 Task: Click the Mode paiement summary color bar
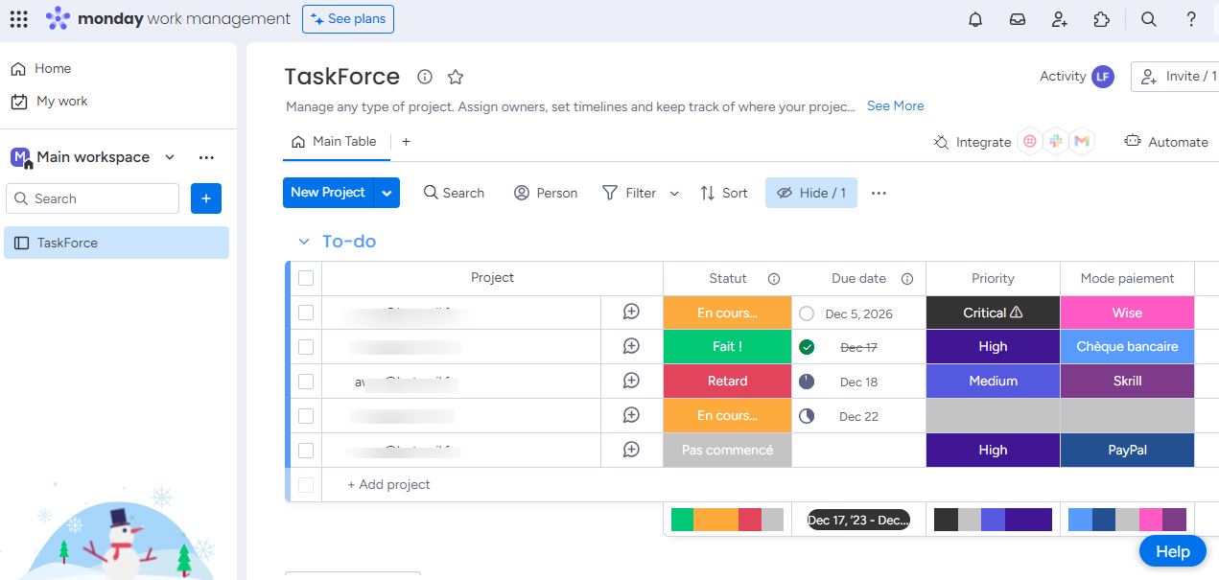click(1127, 520)
